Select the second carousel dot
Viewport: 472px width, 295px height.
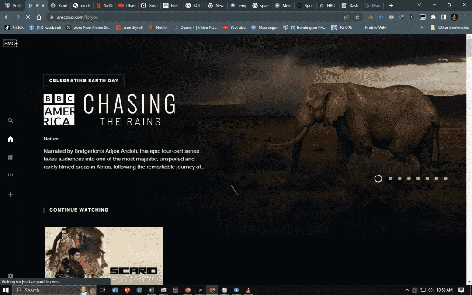click(x=390, y=178)
